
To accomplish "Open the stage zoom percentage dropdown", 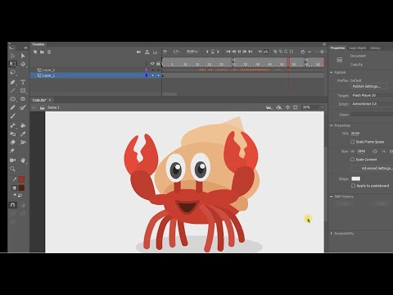I will click(x=322, y=107).
